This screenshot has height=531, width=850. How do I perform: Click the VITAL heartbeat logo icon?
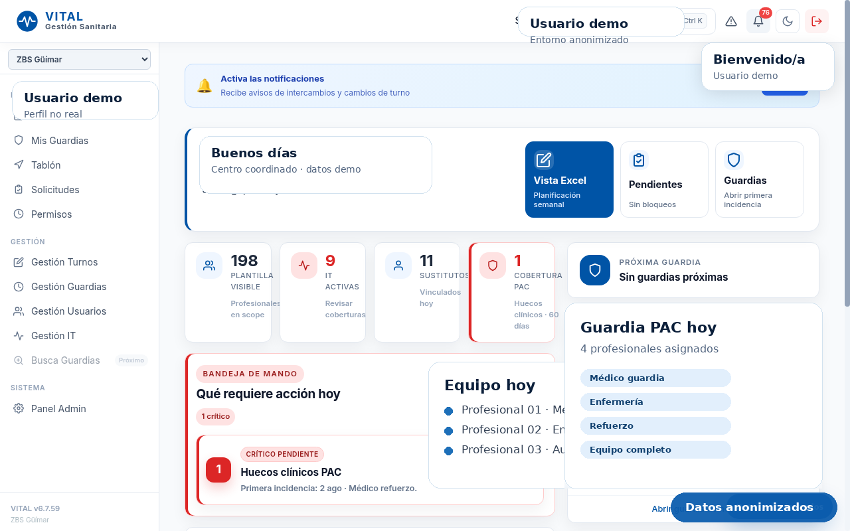[x=27, y=21]
